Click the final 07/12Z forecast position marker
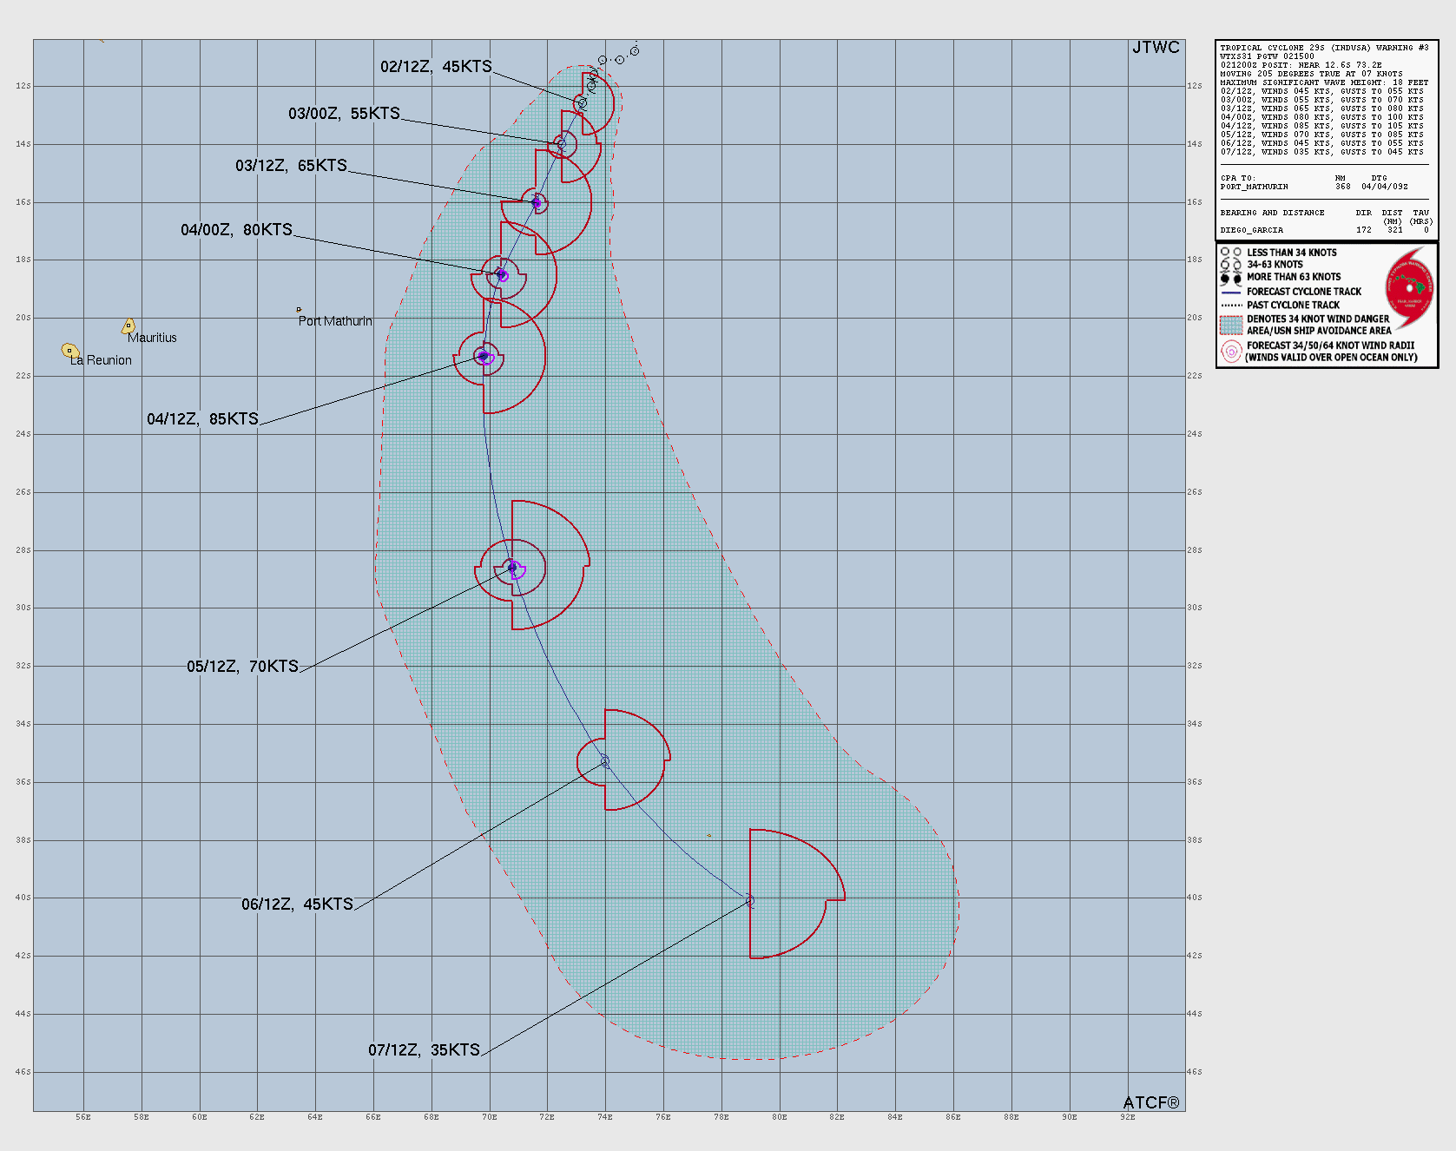The height and width of the screenshot is (1151, 1456). tap(750, 900)
